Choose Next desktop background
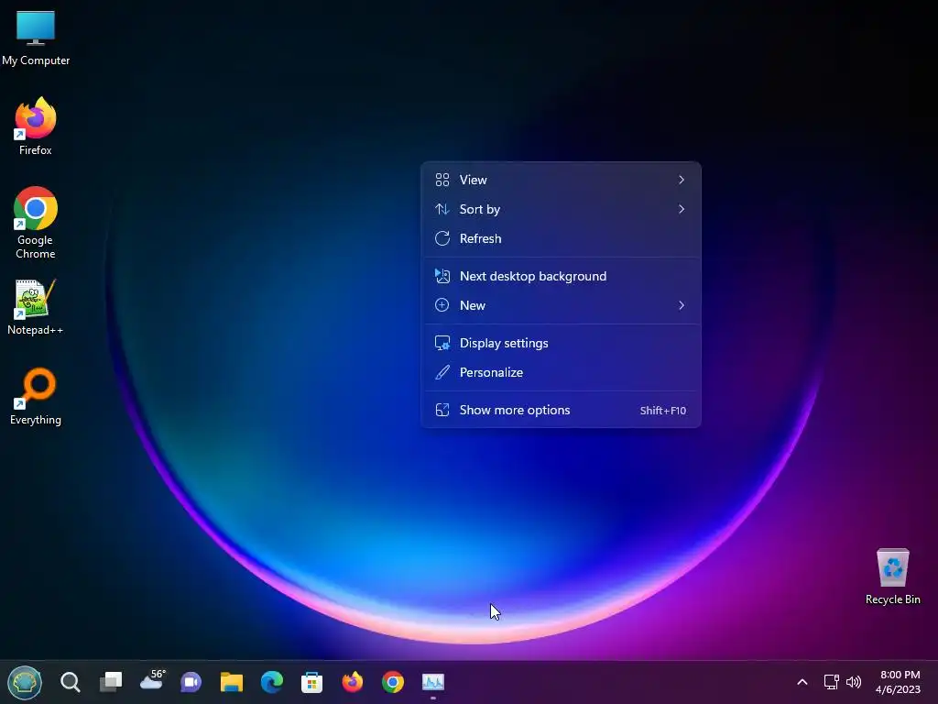The height and width of the screenshot is (704, 938). click(x=561, y=276)
